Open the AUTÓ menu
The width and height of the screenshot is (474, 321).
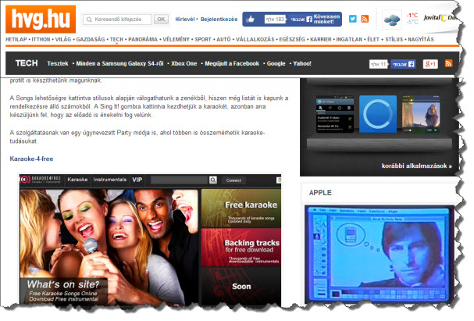point(223,39)
